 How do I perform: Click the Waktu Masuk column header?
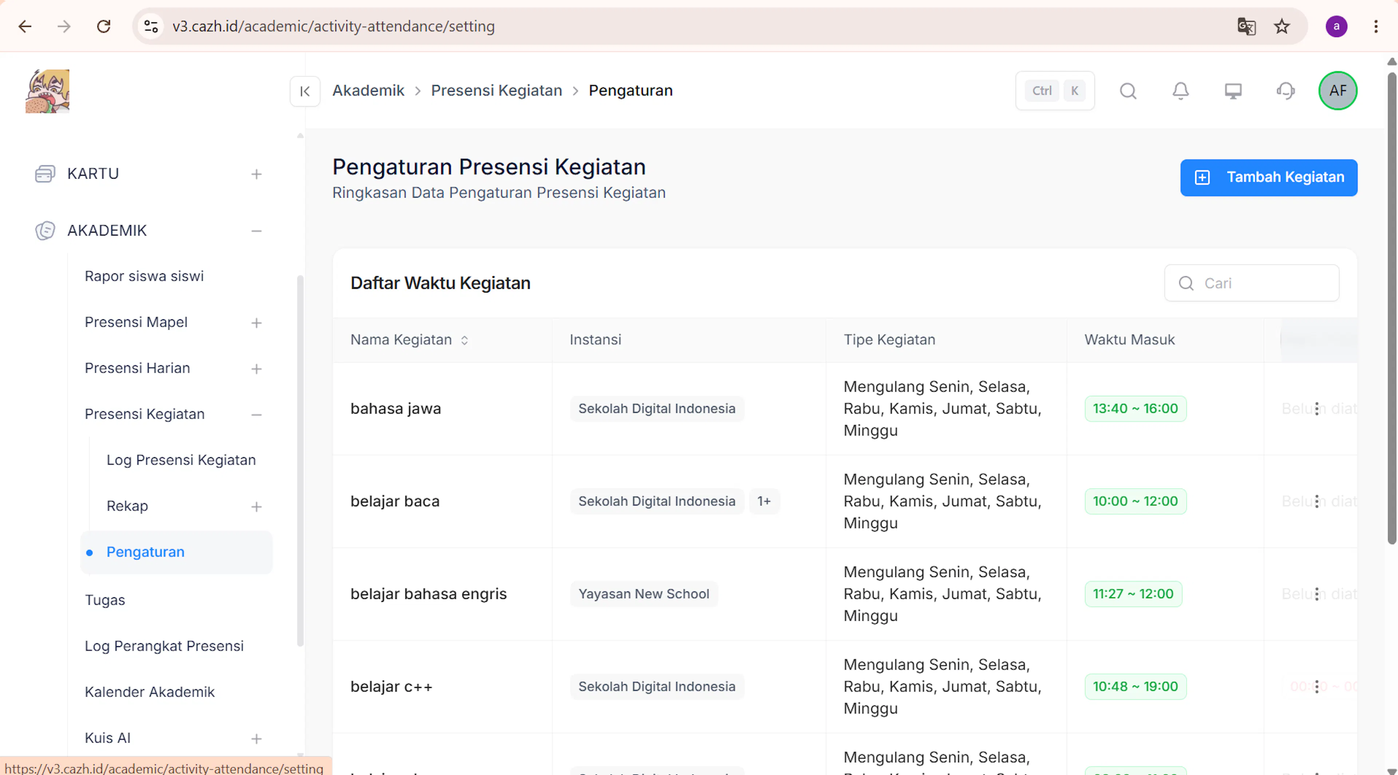coord(1129,339)
